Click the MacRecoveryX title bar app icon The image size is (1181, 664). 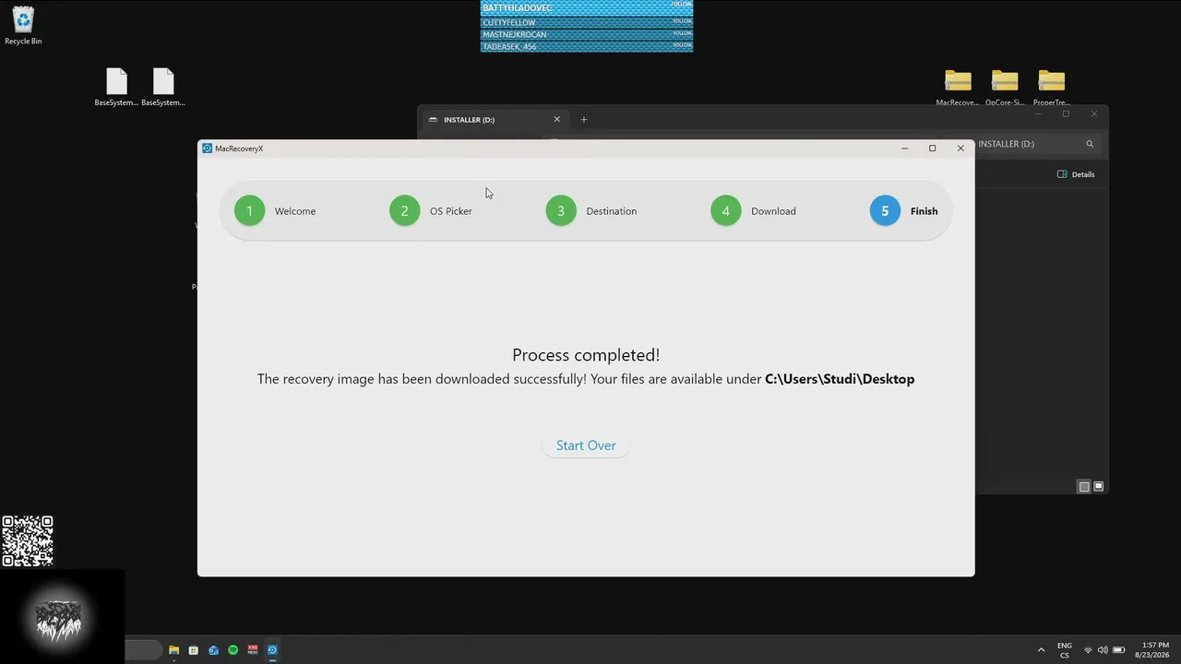[x=207, y=148]
